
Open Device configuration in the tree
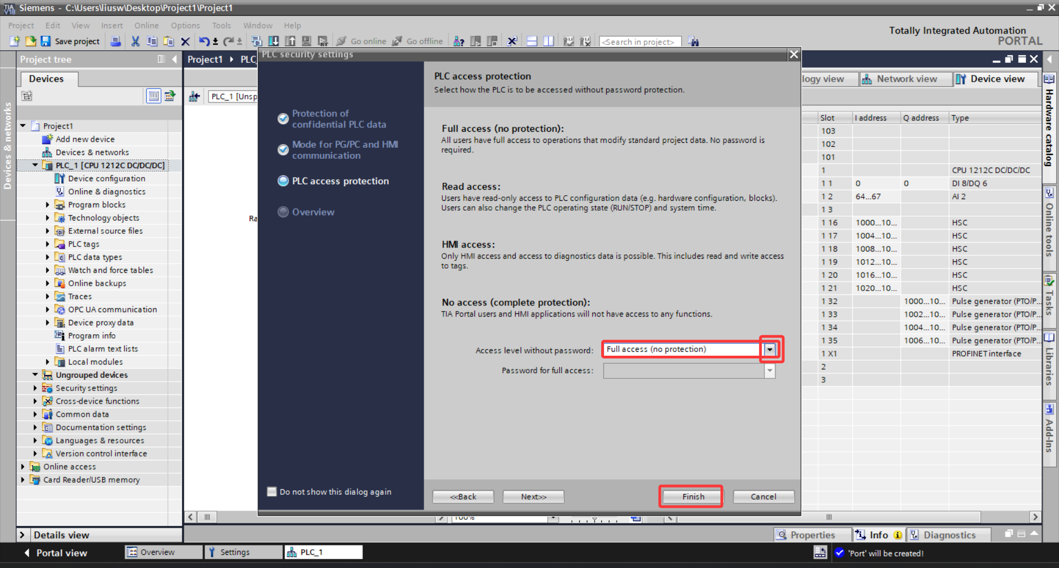tap(106, 178)
